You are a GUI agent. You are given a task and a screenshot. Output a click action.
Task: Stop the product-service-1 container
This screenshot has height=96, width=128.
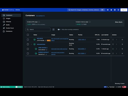click(x=113, y=53)
